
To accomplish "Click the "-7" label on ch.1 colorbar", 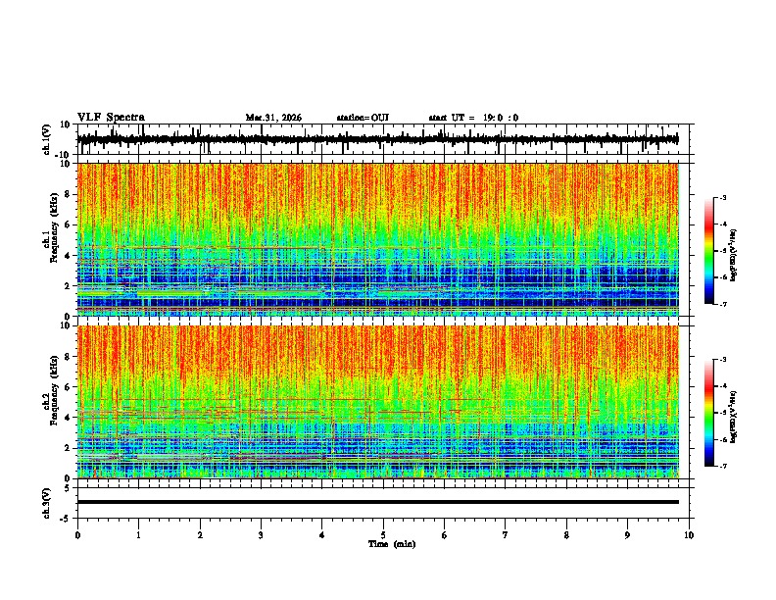I will pos(722,304).
